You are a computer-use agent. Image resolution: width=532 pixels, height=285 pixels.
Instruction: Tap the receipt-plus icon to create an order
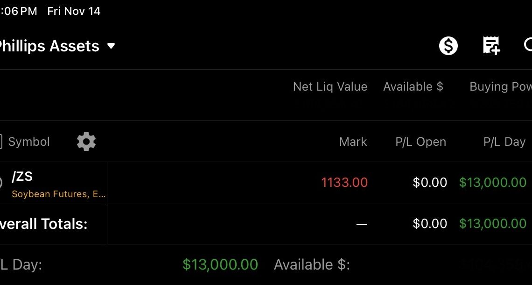pos(491,45)
